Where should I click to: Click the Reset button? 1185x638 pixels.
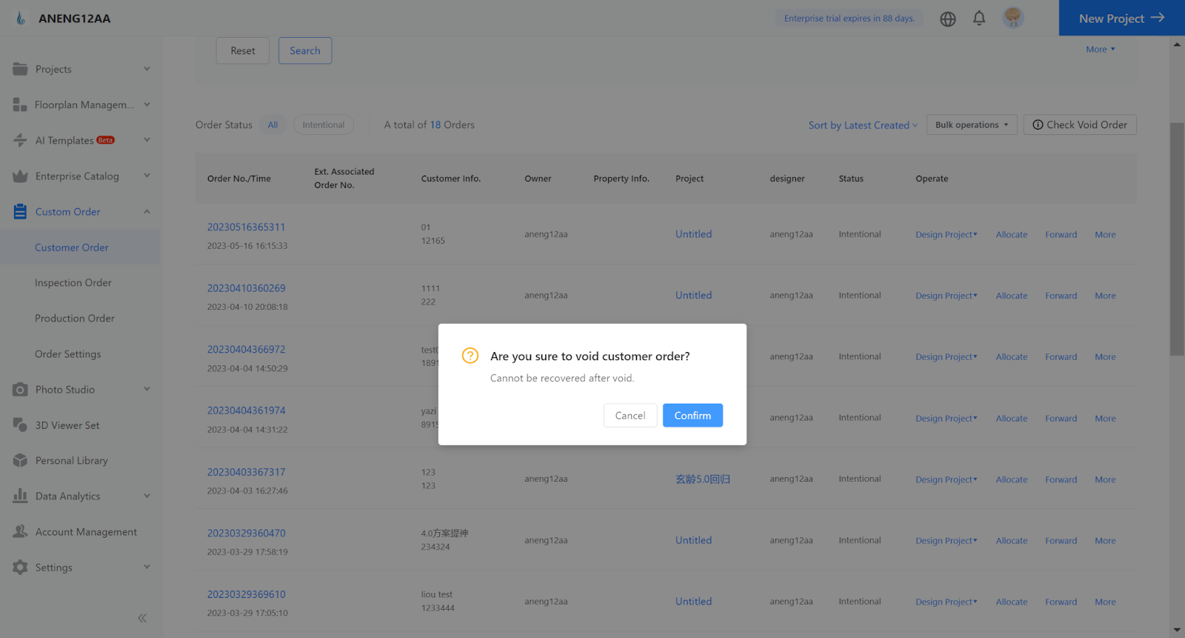click(x=243, y=50)
